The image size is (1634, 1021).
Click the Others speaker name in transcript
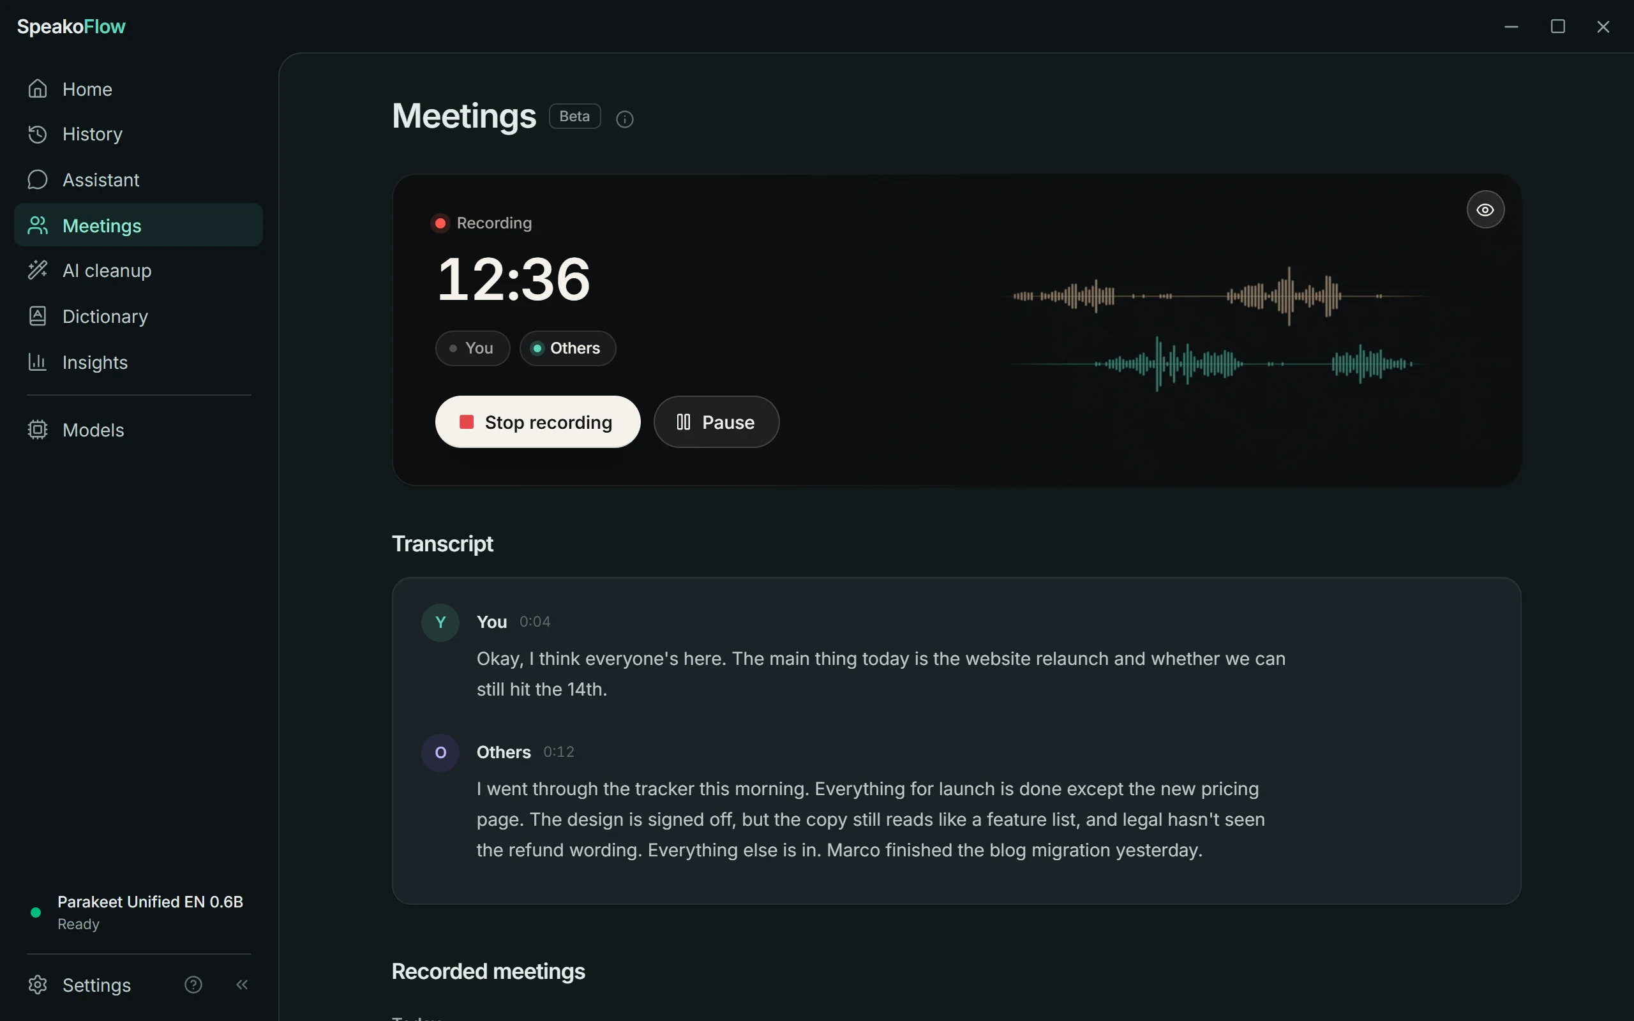pos(504,752)
